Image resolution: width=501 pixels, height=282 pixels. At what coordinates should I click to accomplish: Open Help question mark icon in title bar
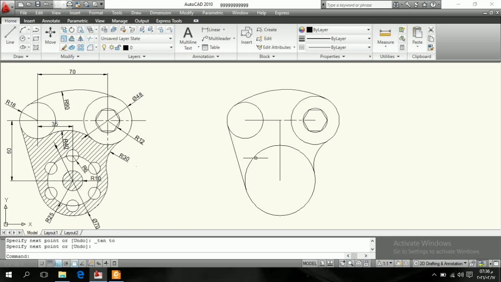(x=433, y=5)
